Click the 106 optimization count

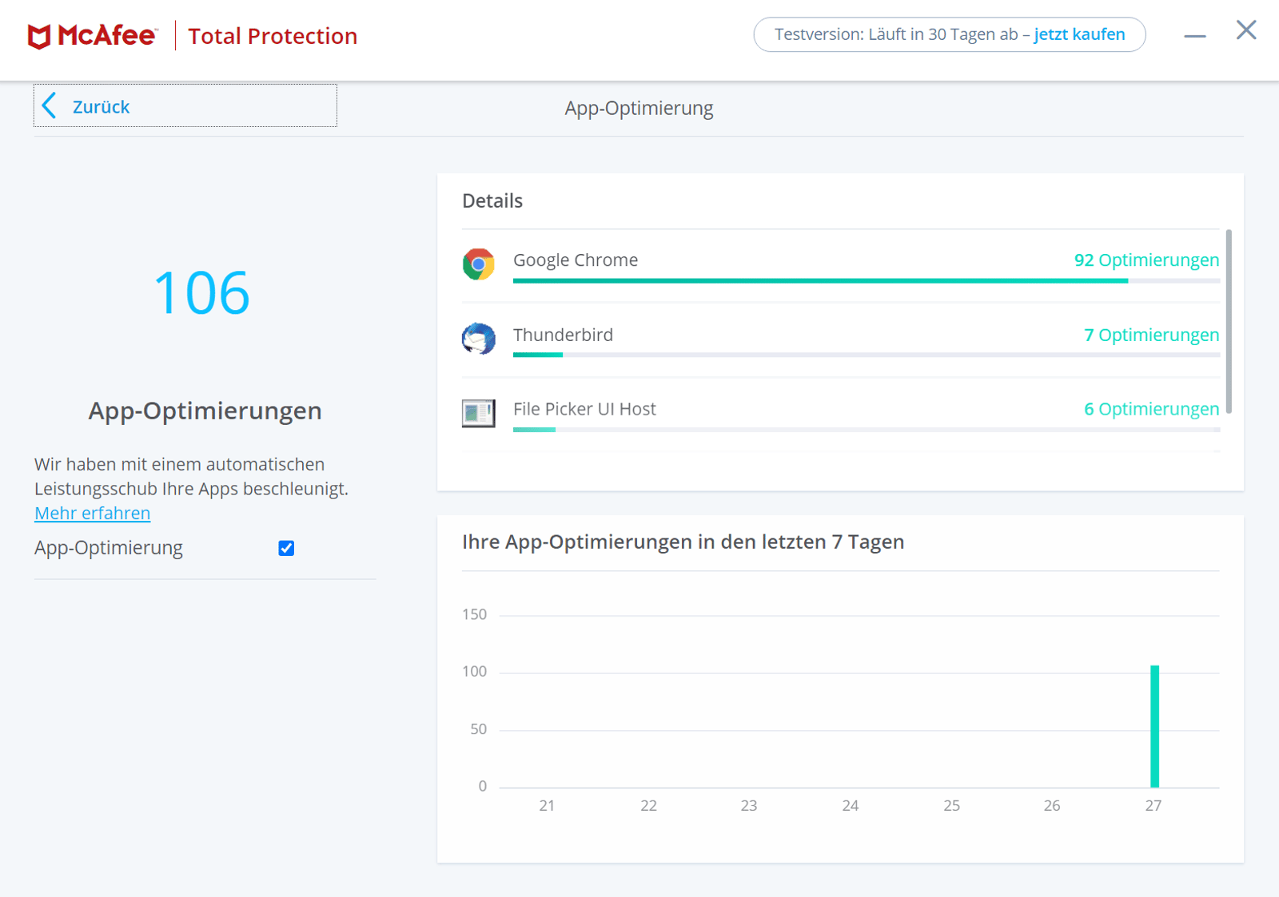[201, 293]
